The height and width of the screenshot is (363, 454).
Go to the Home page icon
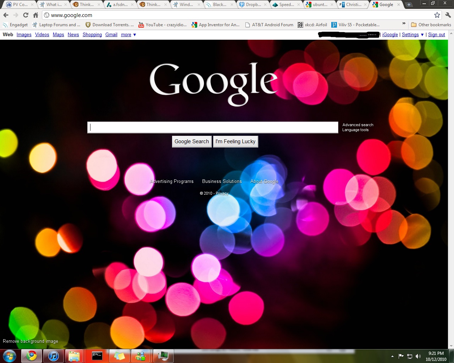tap(35, 15)
